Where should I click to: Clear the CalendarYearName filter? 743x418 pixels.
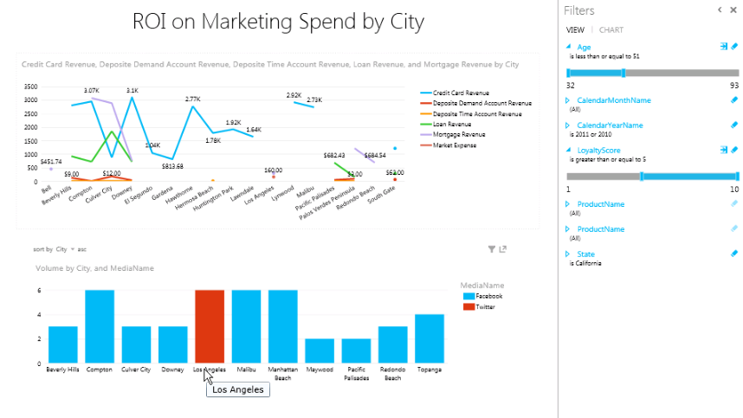click(734, 125)
